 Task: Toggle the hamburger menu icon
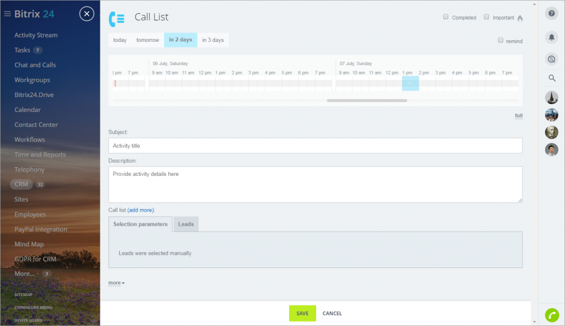click(x=7, y=14)
